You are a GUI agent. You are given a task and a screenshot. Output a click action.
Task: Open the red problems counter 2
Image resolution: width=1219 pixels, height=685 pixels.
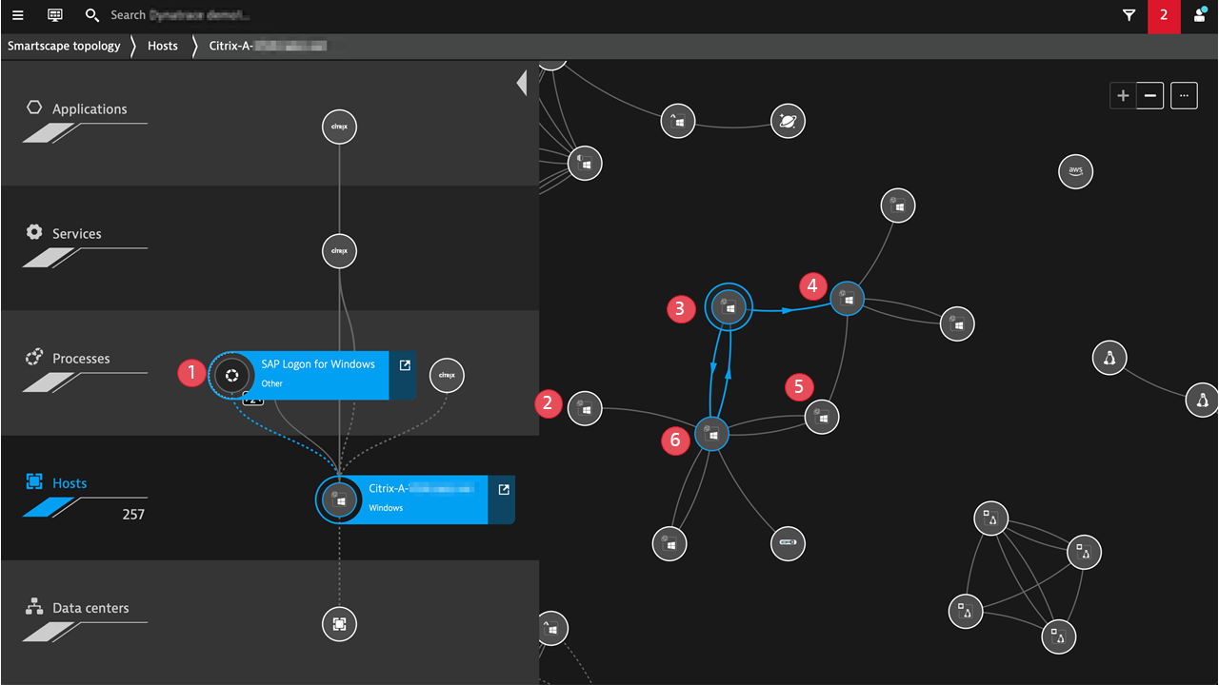pyautogui.click(x=1164, y=16)
